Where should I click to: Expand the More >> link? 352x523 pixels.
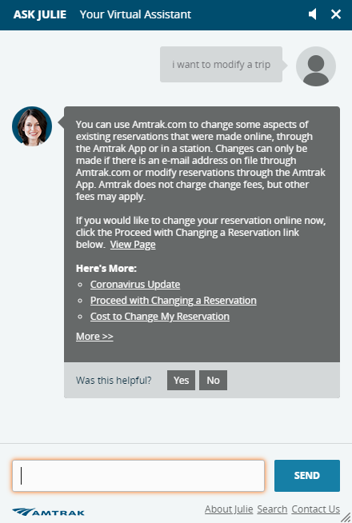(94, 336)
